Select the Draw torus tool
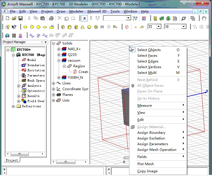212x176 pixels. pyautogui.click(x=96, y=27)
